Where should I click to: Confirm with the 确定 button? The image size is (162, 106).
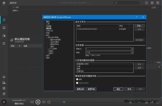(x=118, y=89)
